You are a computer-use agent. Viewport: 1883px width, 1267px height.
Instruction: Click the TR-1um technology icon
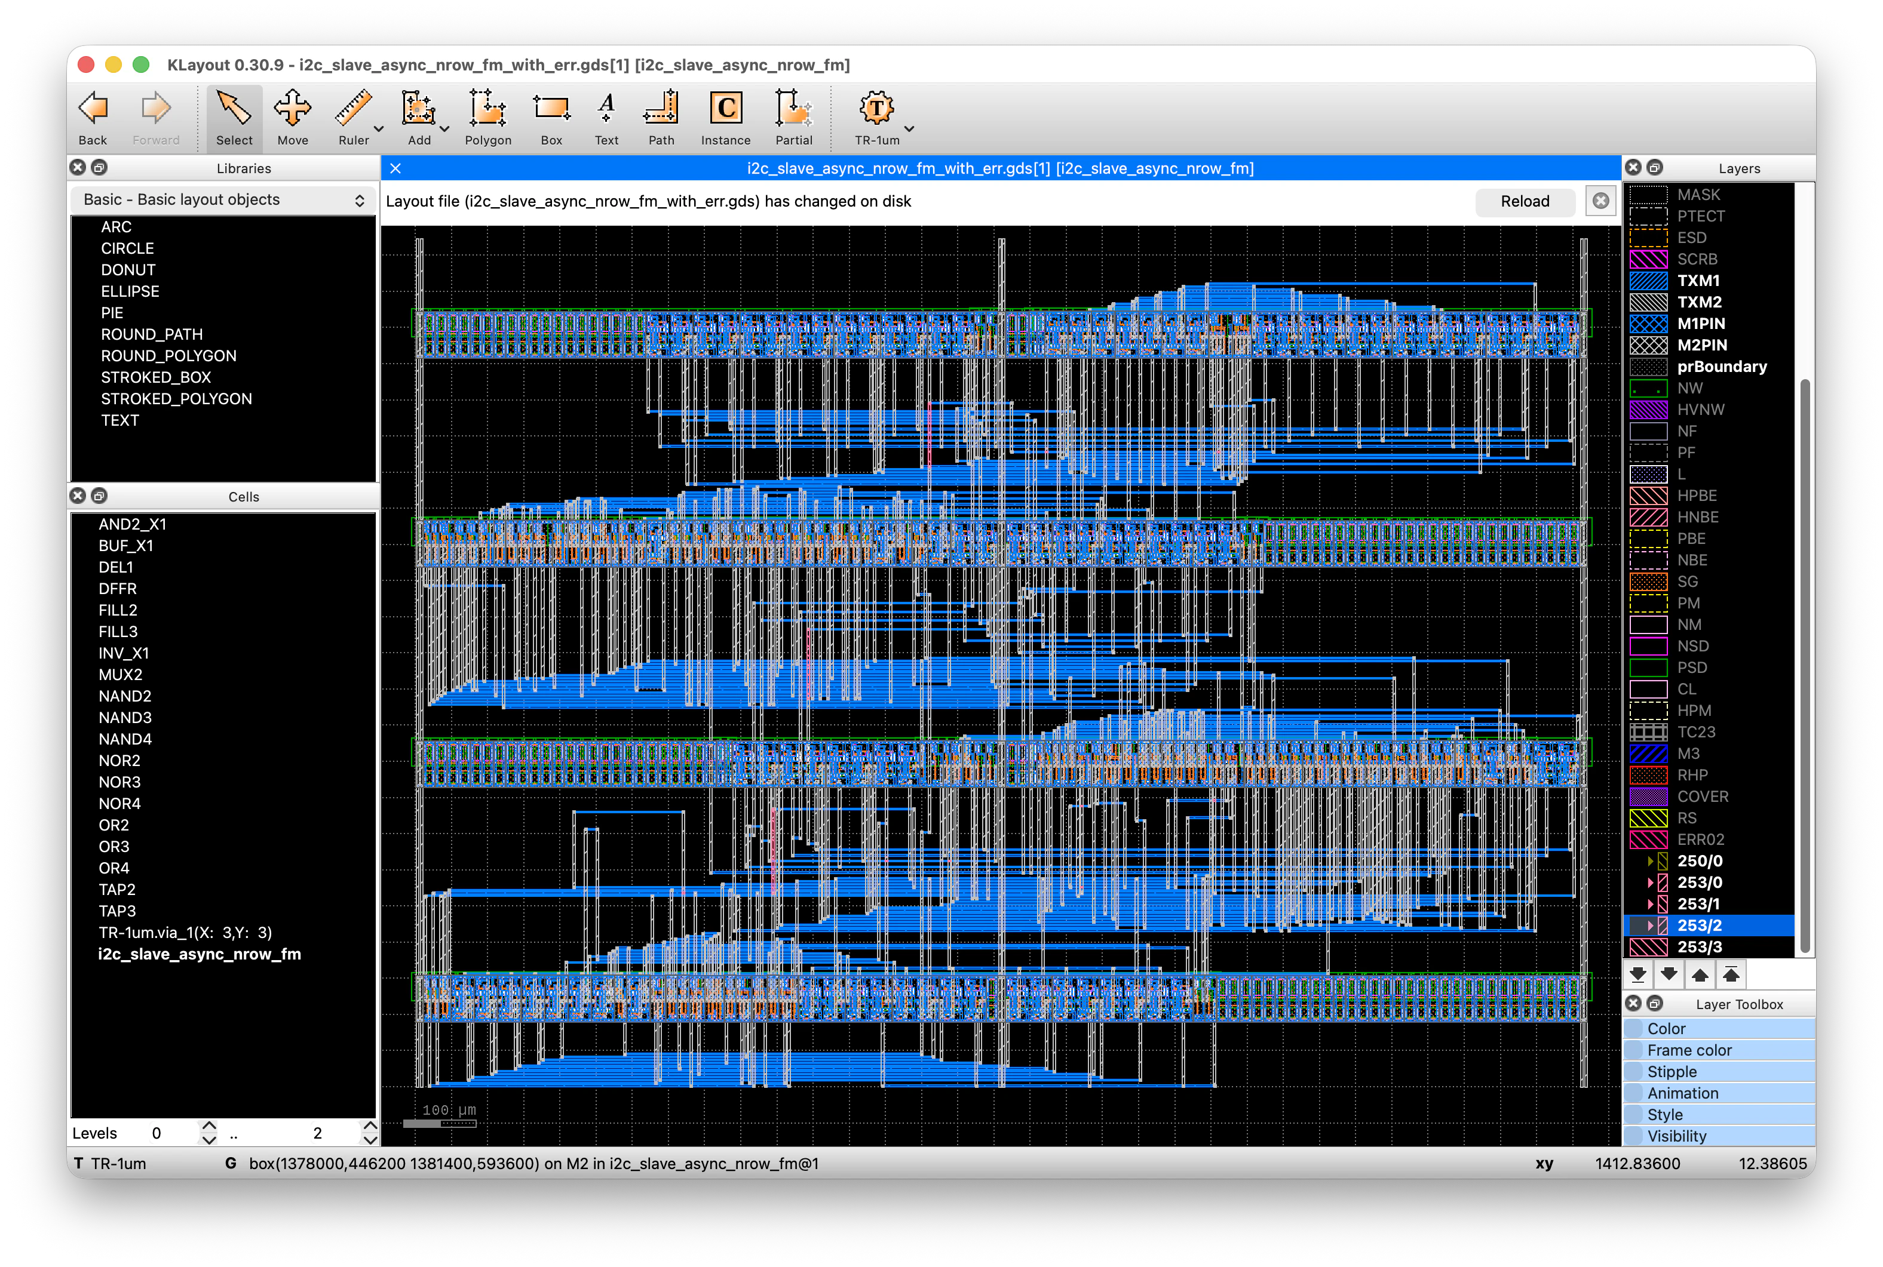click(876, 117)
